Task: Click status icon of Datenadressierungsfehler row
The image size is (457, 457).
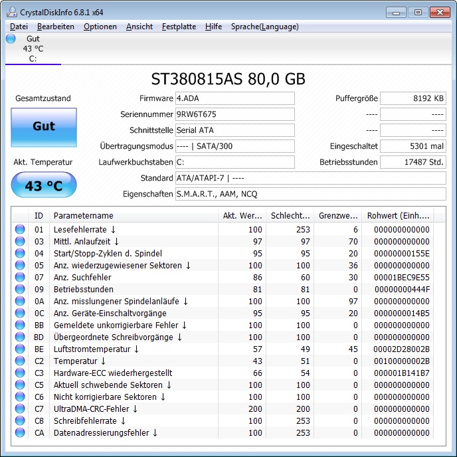Action: coord(20,432)
